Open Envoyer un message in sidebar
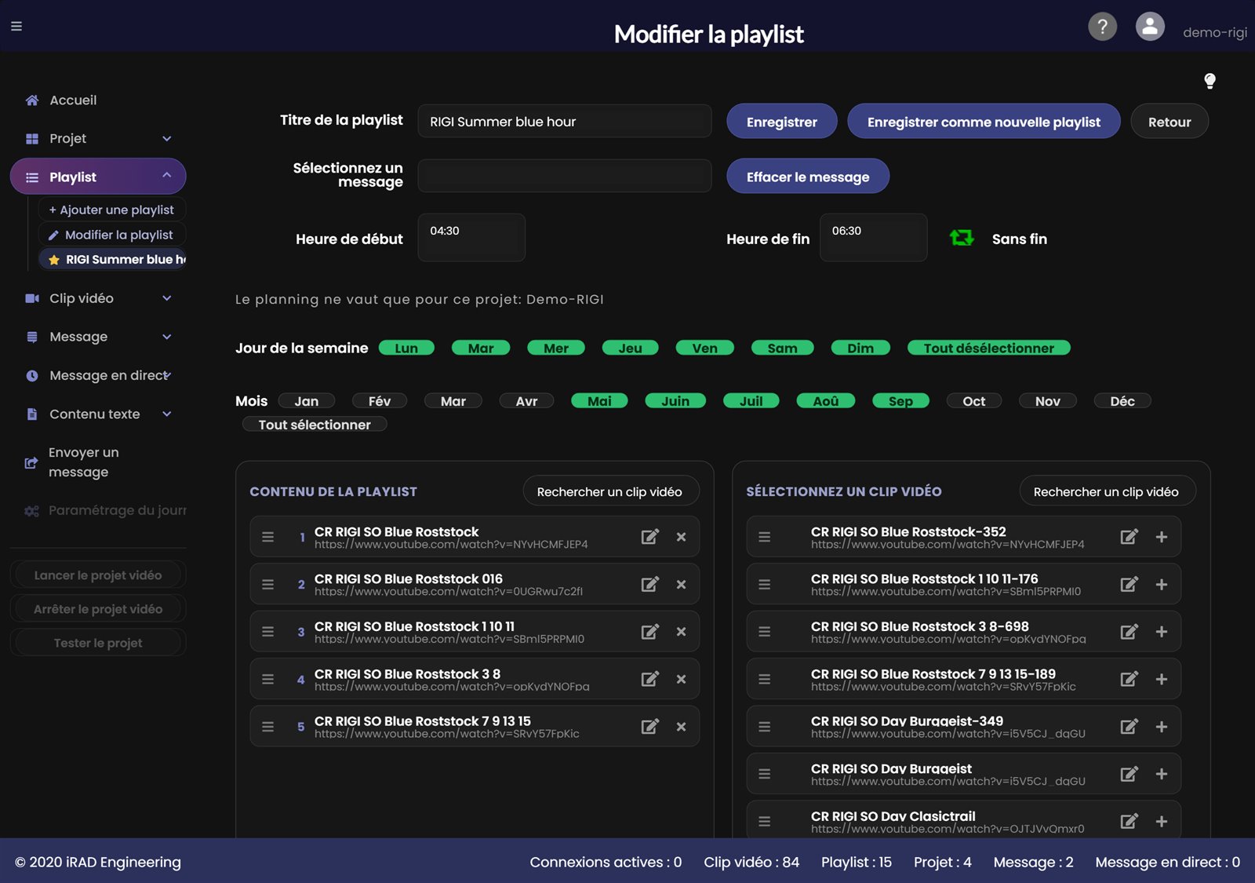This screenshot has width=1255, height=883. coord(83,462)
